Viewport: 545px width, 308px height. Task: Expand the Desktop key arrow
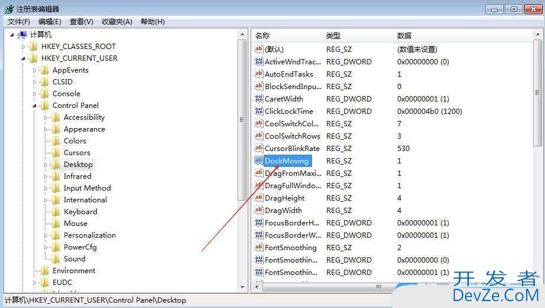(x=46, y=165)
